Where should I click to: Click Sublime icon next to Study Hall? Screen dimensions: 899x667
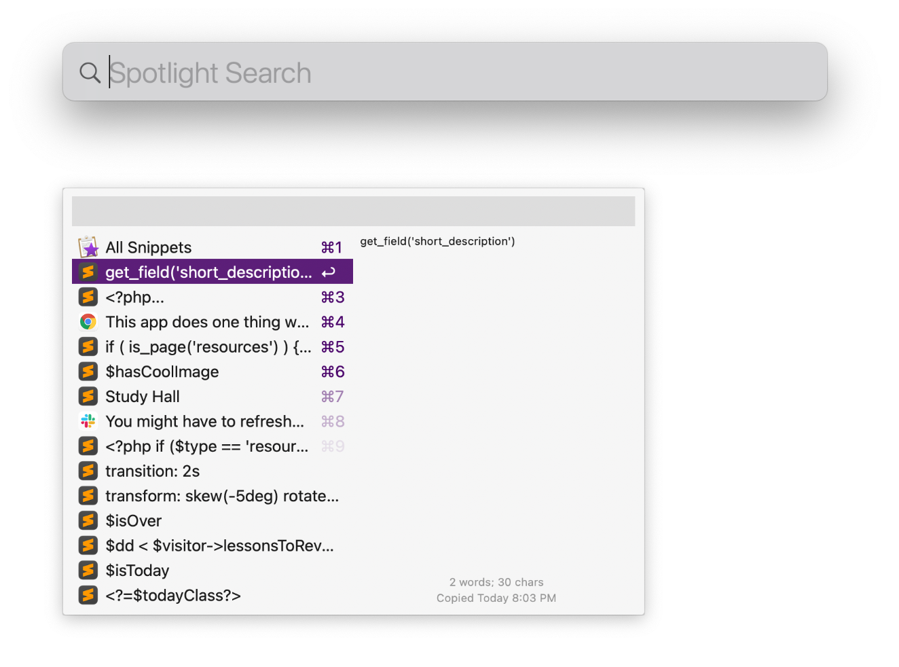(88, 396)
